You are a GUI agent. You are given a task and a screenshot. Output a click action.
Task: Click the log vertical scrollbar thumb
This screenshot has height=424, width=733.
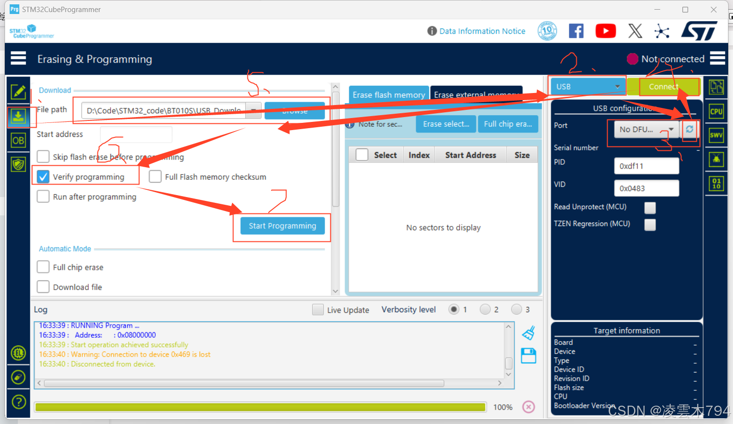[508, 363]
